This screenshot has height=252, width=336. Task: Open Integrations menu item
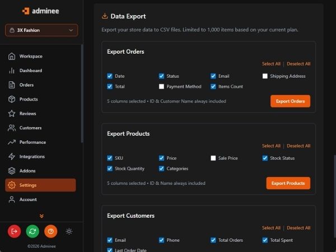(40, 156)
